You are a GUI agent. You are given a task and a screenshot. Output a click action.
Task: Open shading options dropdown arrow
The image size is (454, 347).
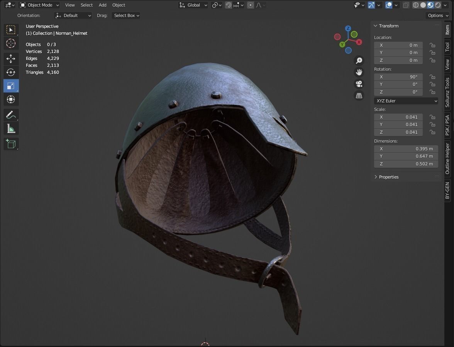(x=446, y=5)
